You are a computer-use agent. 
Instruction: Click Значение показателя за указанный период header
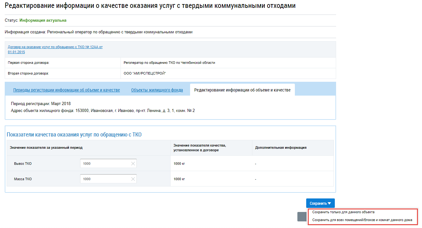(x=46, y=147)
